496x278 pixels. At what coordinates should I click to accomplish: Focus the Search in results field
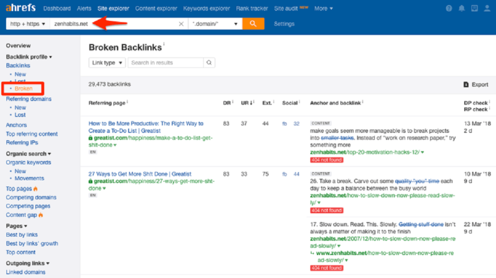[x=166, y=62]
